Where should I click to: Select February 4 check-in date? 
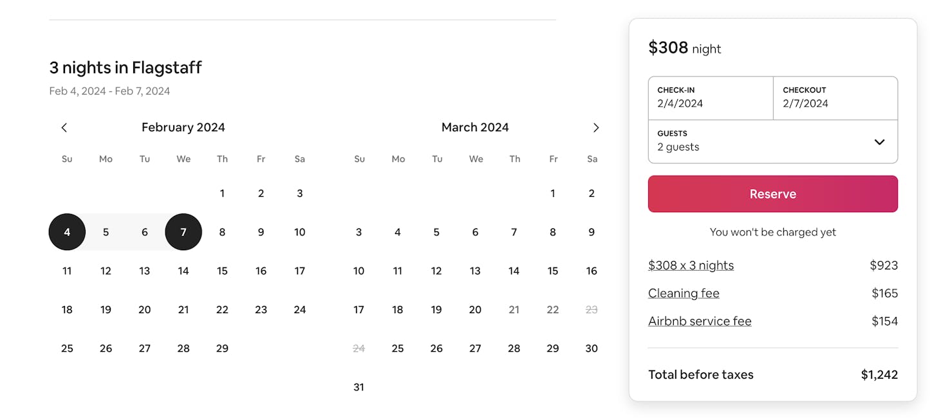pos(67,232)
